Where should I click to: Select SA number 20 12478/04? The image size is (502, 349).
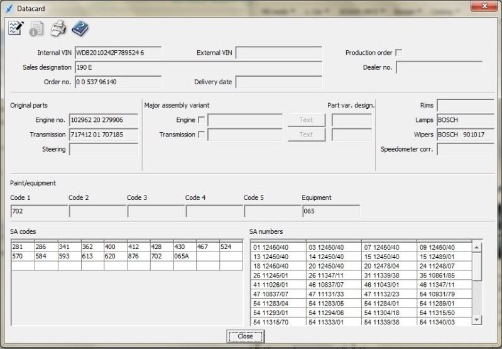(389, 266)
